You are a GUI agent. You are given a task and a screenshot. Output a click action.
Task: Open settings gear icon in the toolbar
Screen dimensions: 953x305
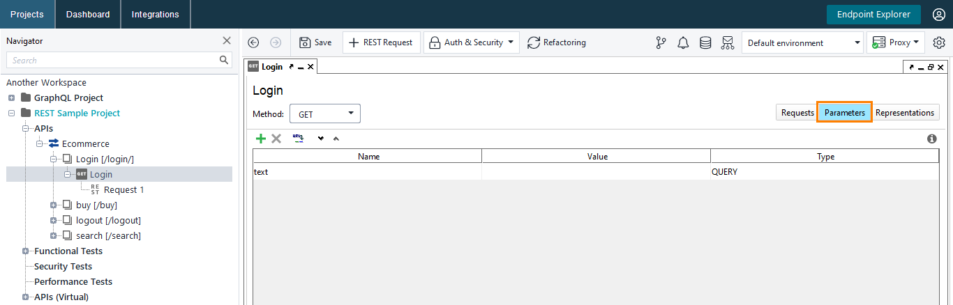point(939,42)
